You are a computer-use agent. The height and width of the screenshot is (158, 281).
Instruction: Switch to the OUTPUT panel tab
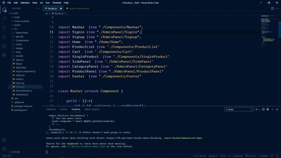coord(64,109)
